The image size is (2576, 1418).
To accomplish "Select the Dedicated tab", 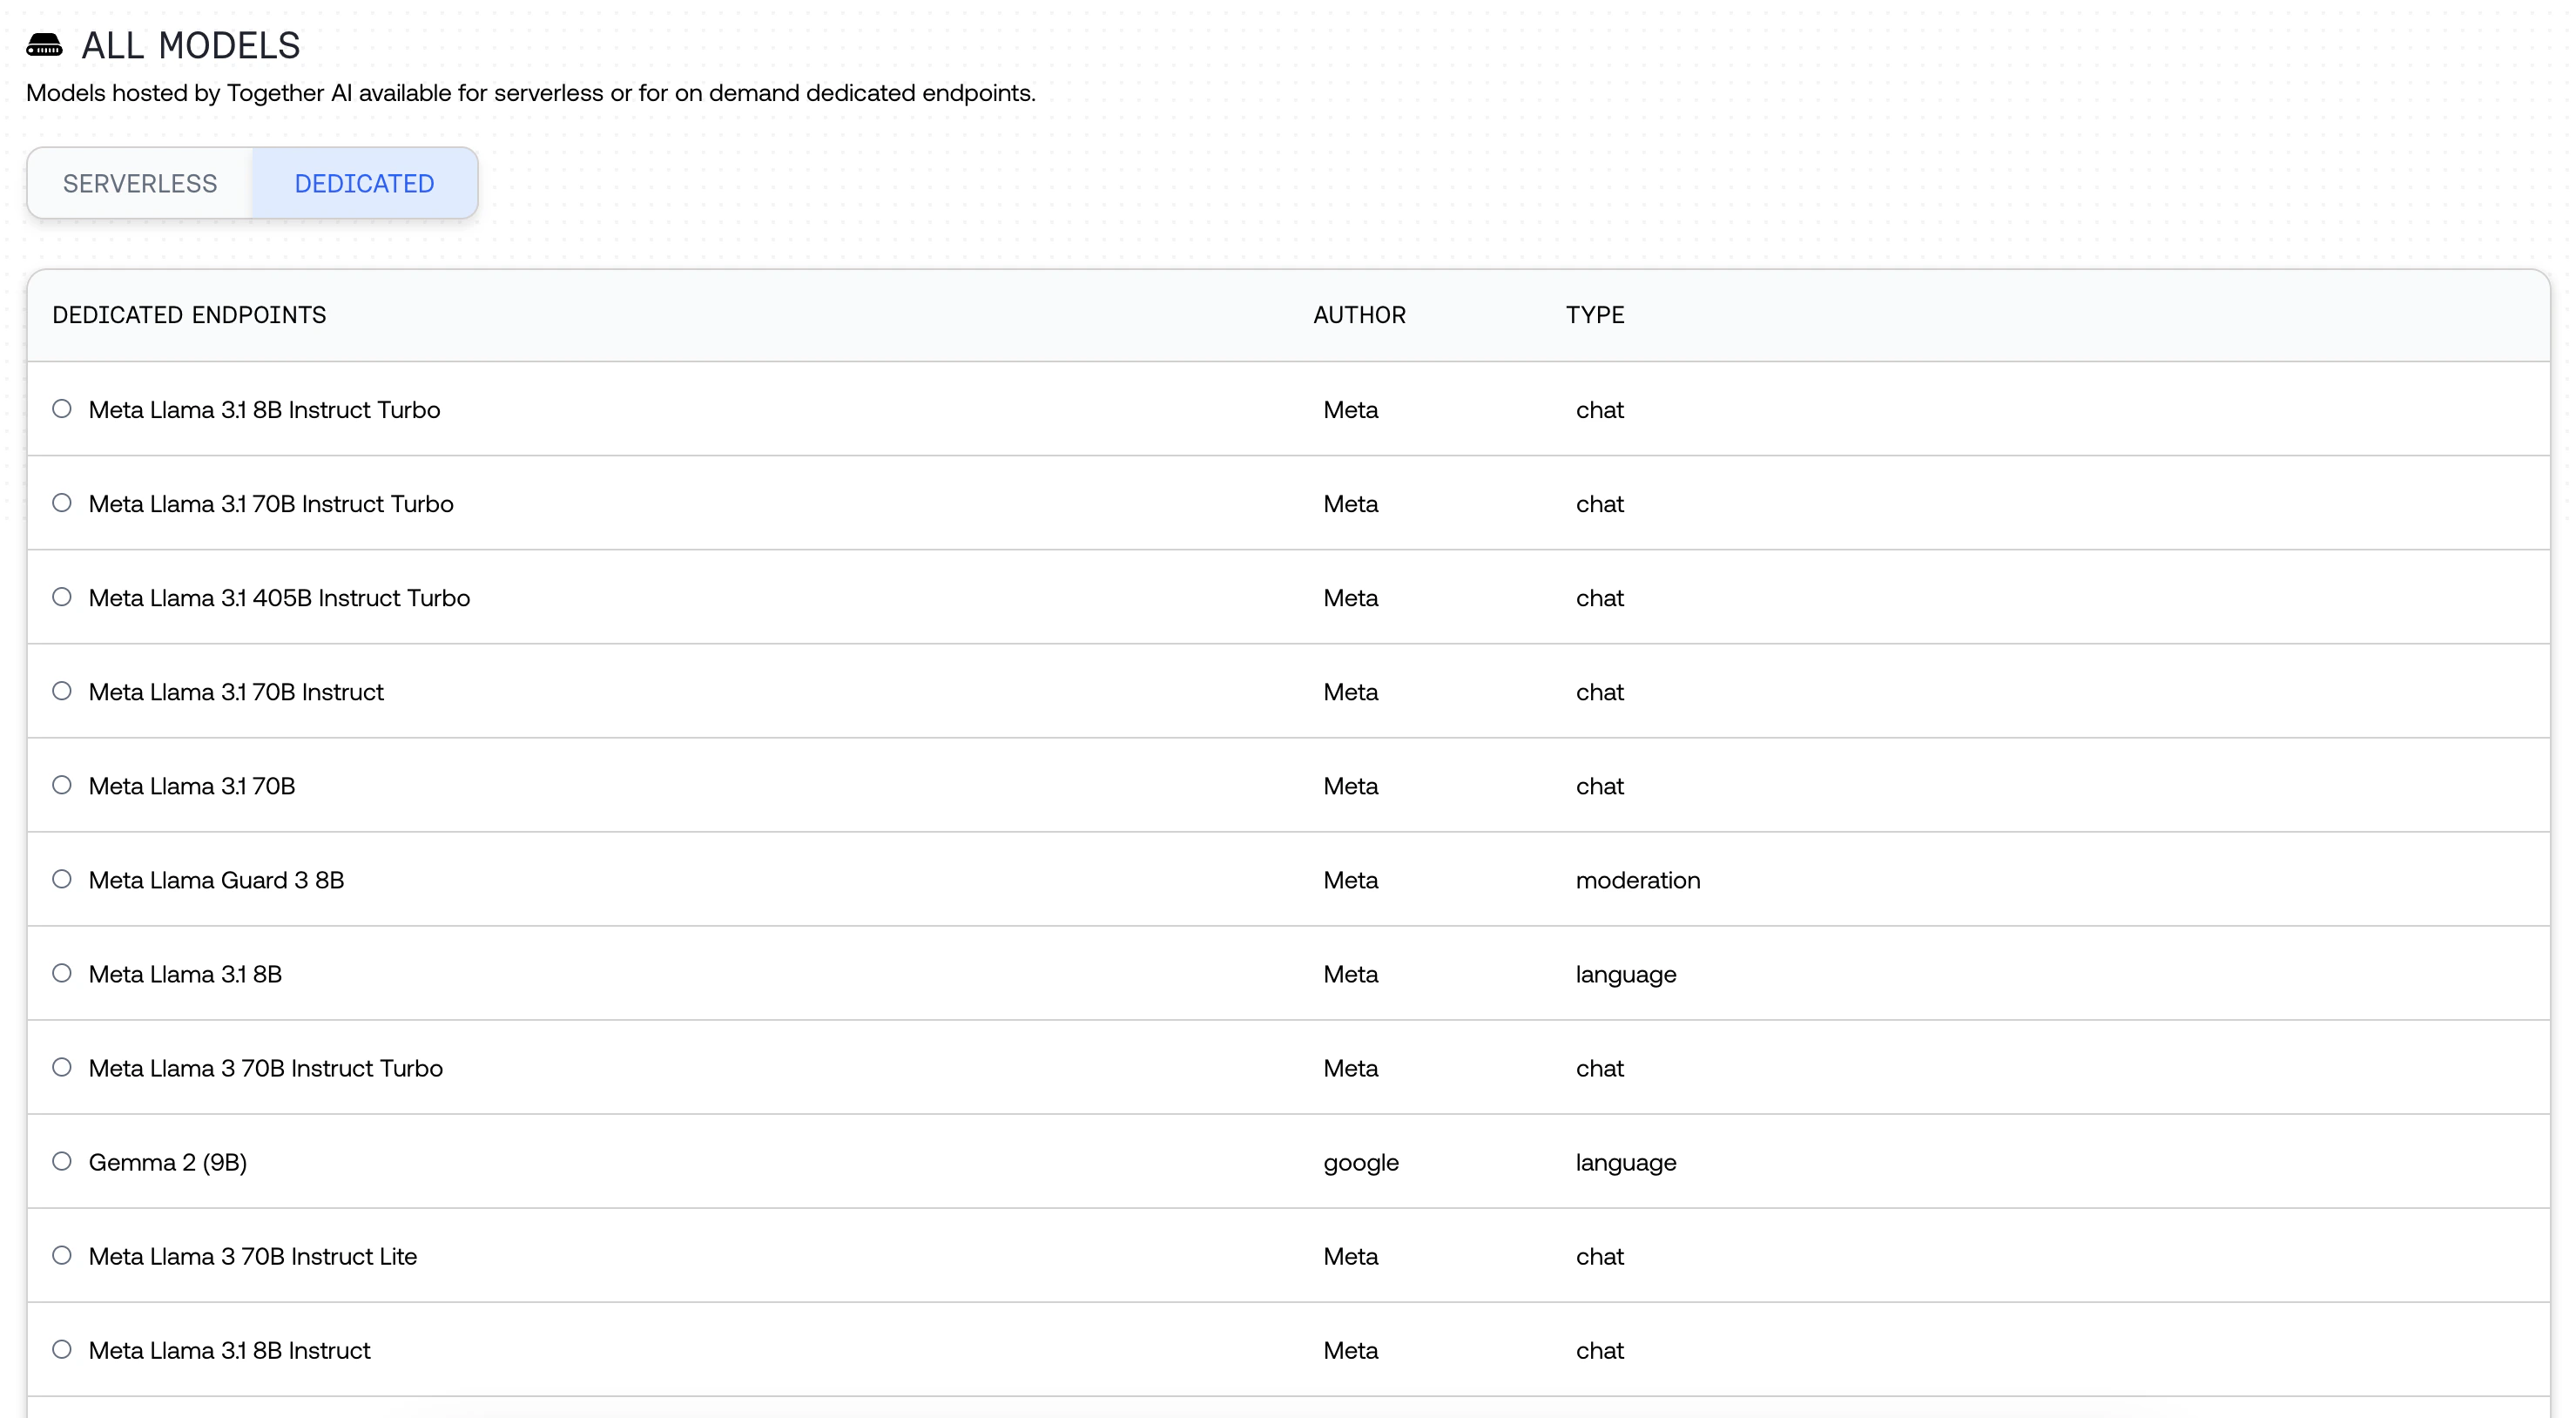I will coord(364,184).
